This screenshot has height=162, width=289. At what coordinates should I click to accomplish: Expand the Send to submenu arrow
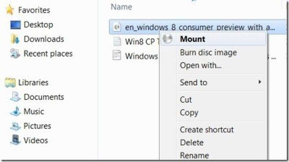pos(260,82)
